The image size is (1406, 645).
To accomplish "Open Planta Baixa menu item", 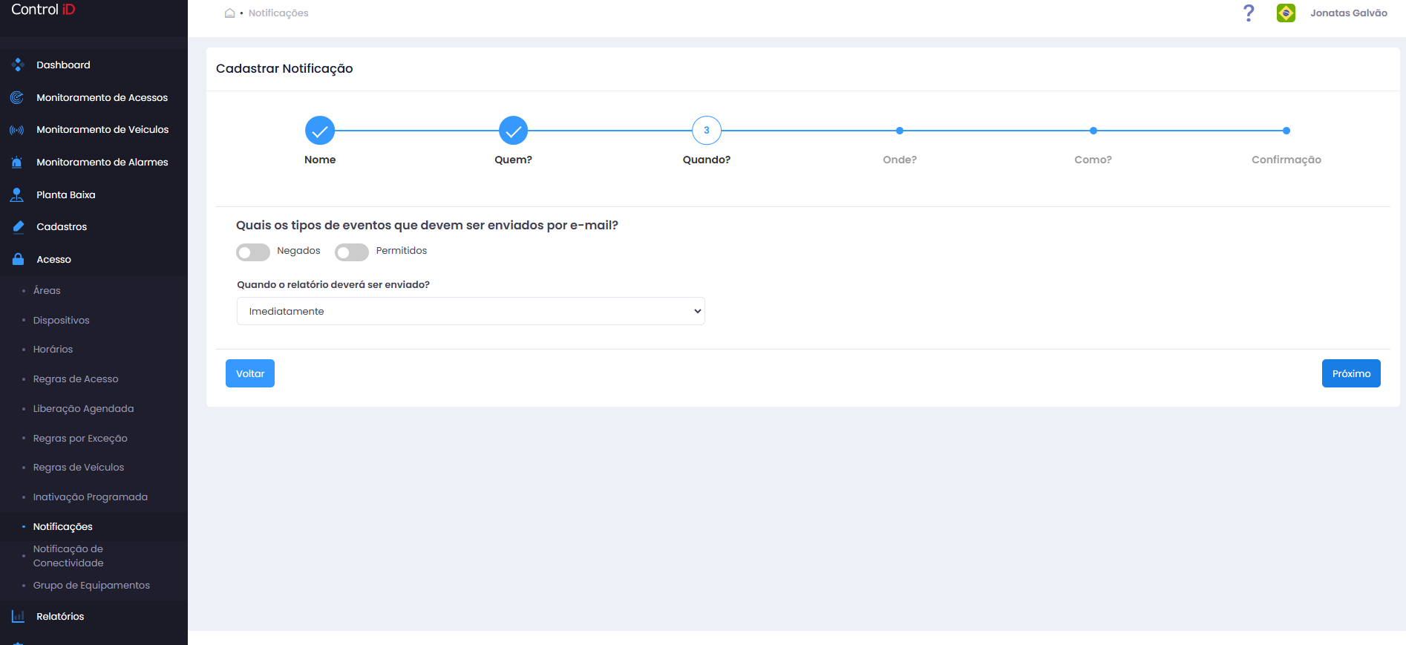I will (x=94, y=194).
